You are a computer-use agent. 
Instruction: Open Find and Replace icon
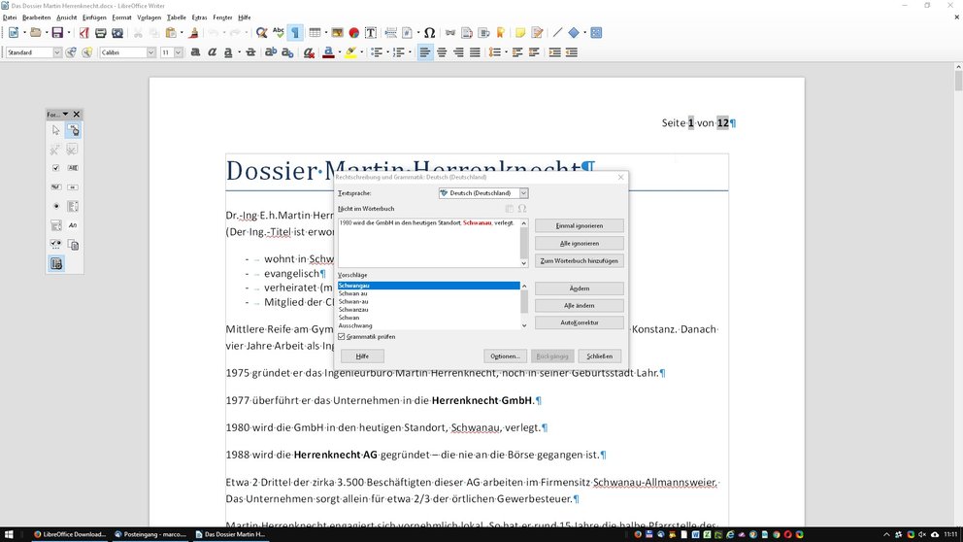262,33
